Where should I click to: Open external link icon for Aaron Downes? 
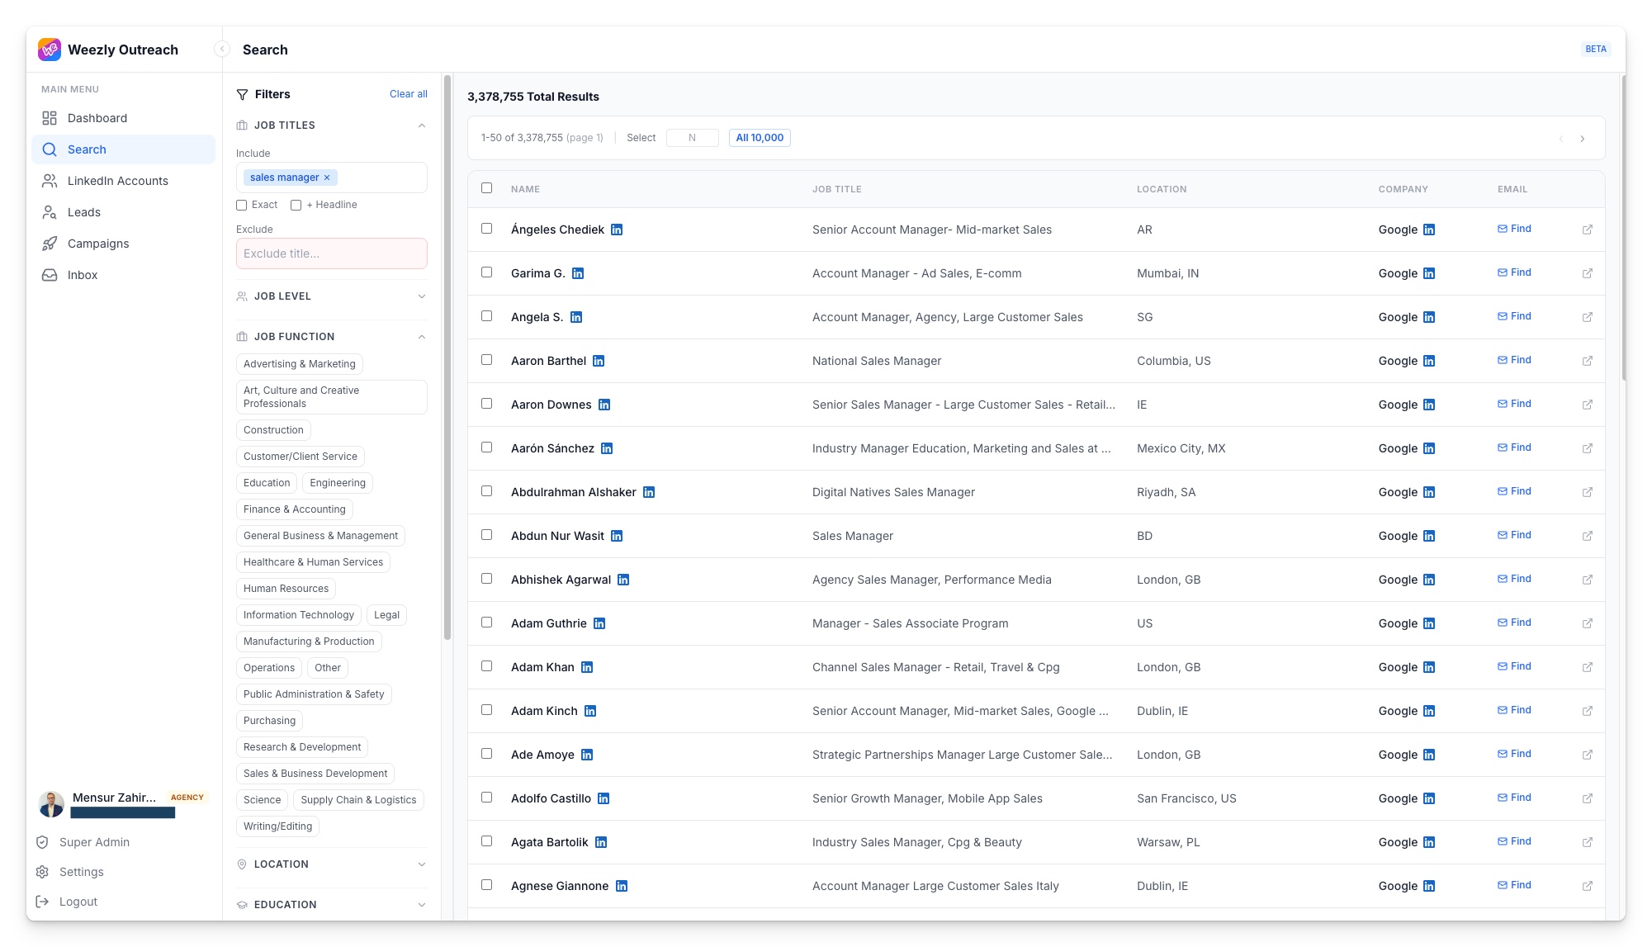click(x=1587, y=405)
